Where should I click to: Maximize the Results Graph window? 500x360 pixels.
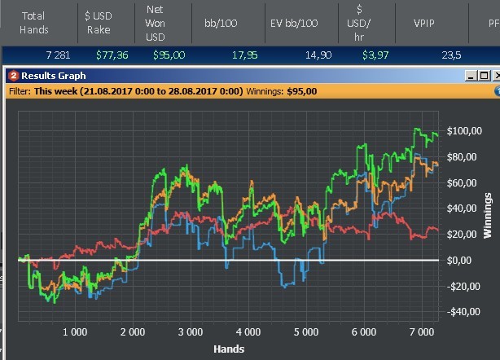tap(484, 76)
